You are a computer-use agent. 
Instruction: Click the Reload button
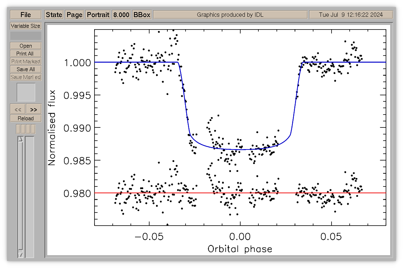(x=26, y=119)
